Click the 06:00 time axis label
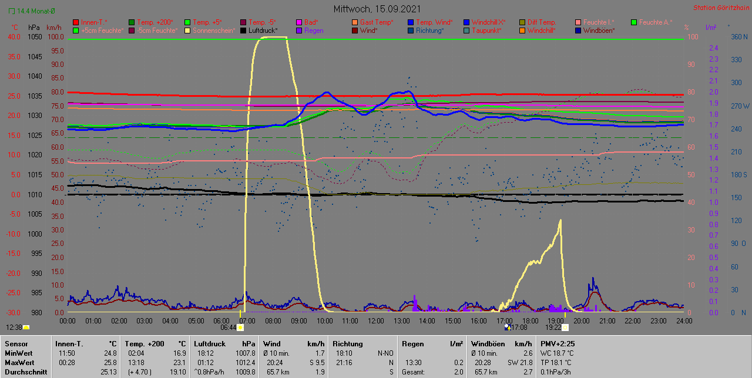This screenshot has width=752, height=378. point(221,321)
